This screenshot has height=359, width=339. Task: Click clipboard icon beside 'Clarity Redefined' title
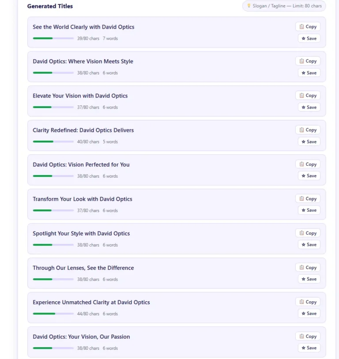coord(302,130)
